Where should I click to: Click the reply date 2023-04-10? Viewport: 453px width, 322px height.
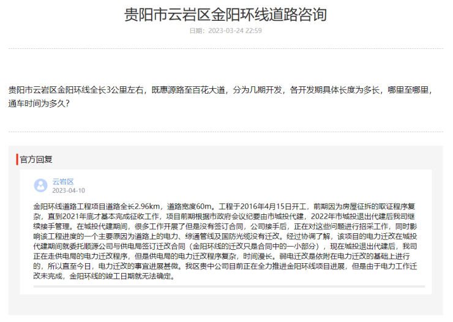tap(69, 190)
